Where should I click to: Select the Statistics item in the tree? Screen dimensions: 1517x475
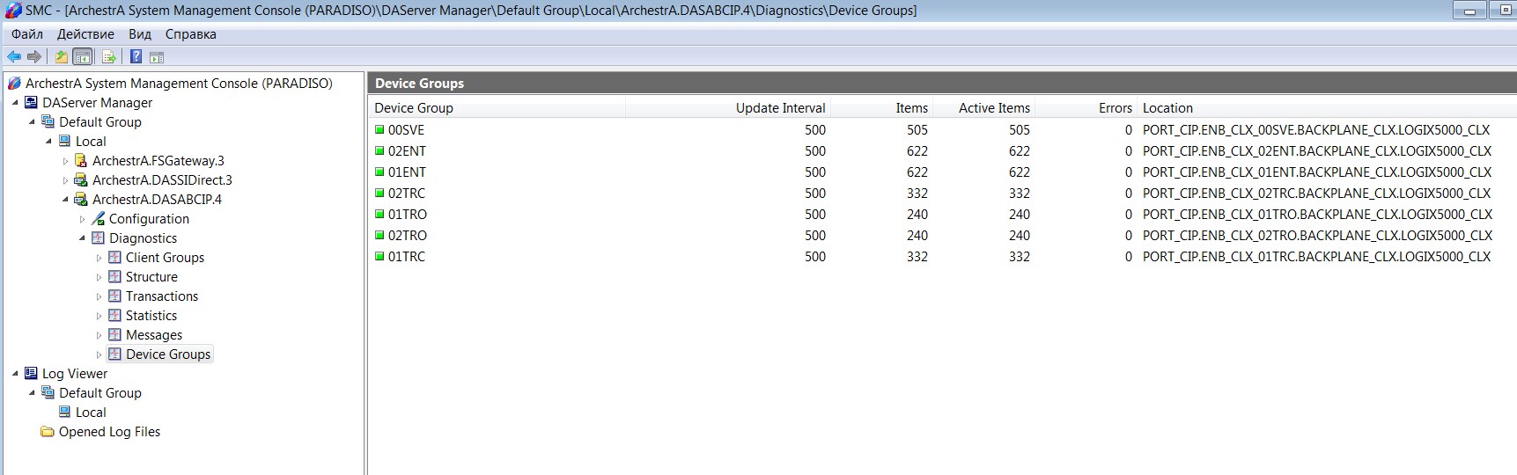[151, 316]
